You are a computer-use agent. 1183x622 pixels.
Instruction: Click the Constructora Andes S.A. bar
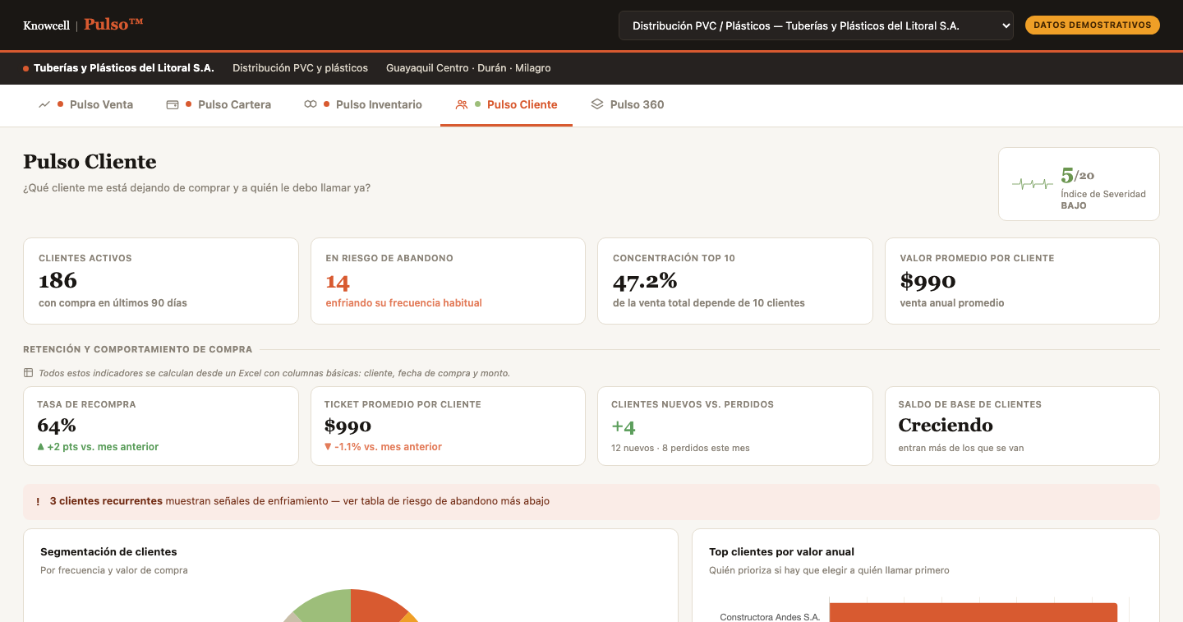(x=973, y=613)
